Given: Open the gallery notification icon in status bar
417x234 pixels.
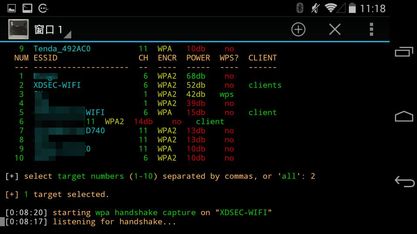Looking at the screenshot, I should coord(12,9).
